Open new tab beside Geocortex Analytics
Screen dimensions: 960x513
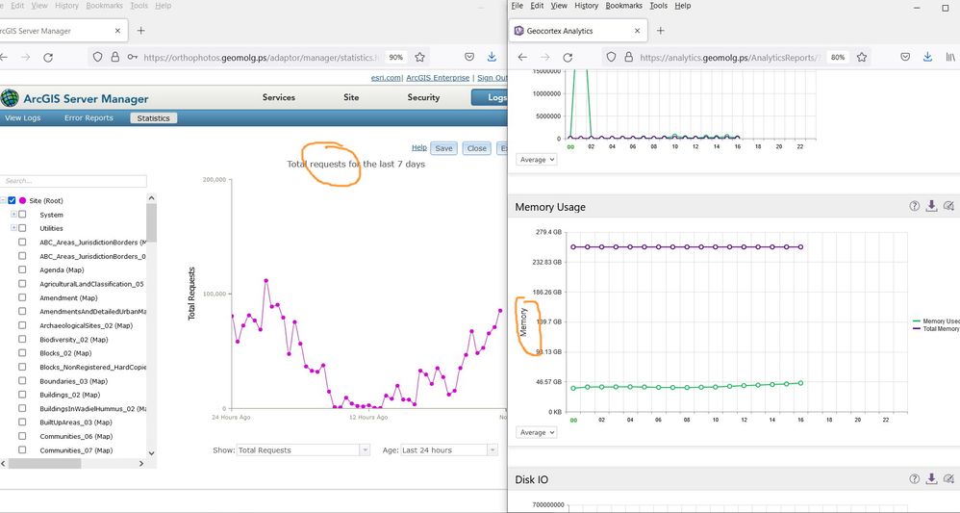(x=660, y=31)
